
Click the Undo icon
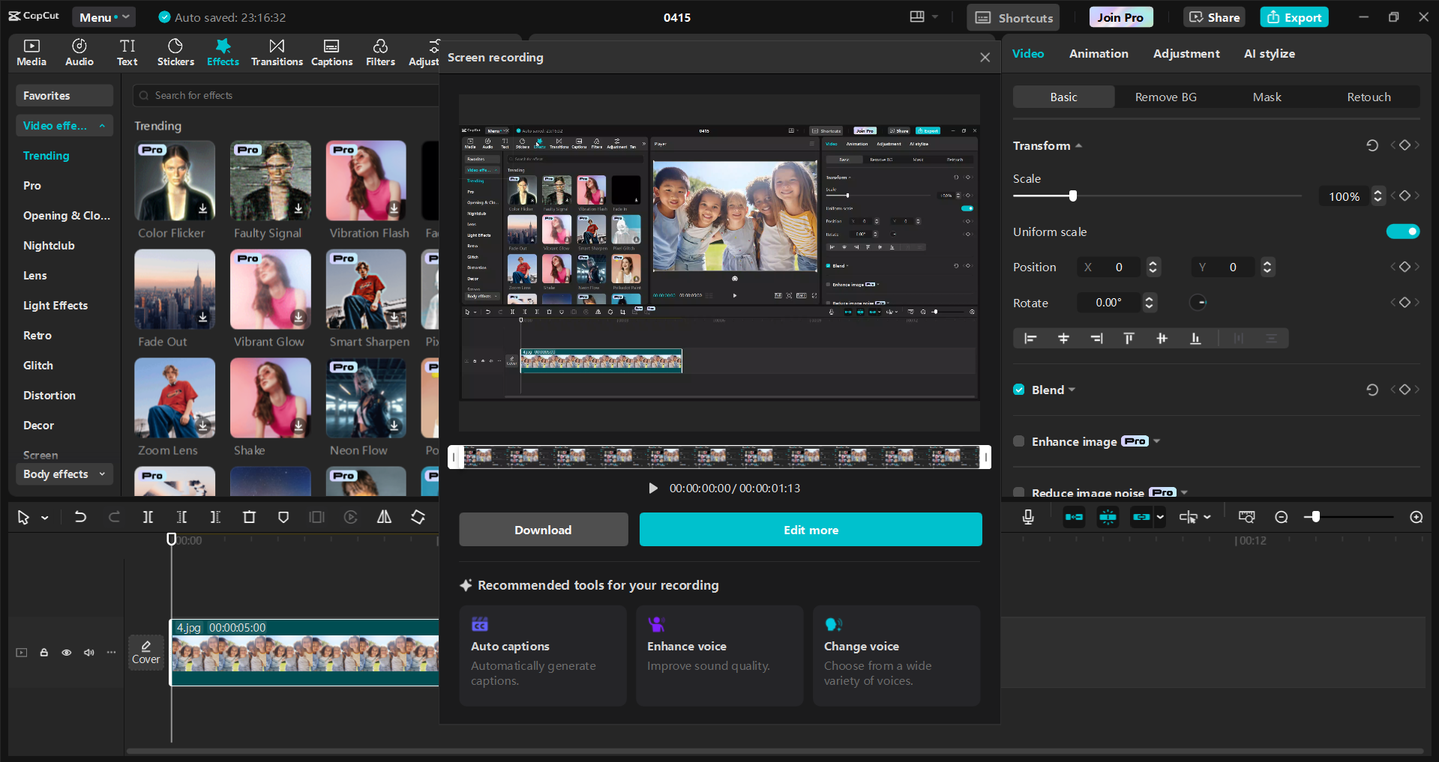(80, 517)
